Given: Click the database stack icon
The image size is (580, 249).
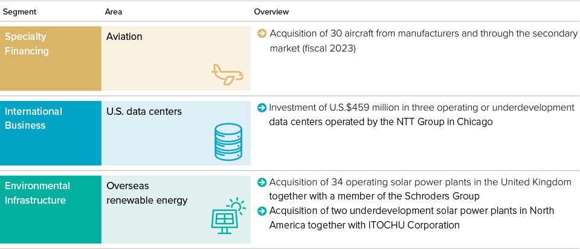Looking at the screenshot, I should click(x=228, y=141).
